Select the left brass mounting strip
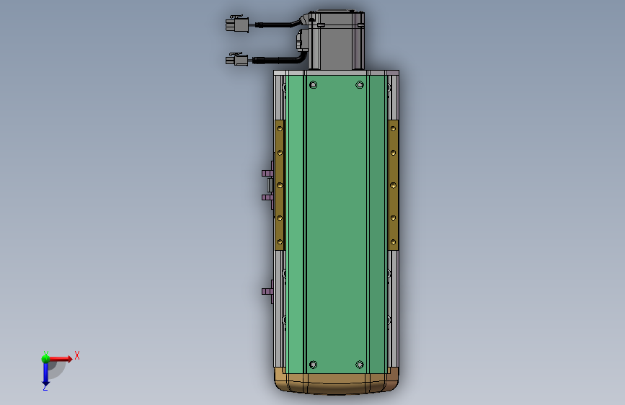Viewport: 625px width, 405px height. 280,185
